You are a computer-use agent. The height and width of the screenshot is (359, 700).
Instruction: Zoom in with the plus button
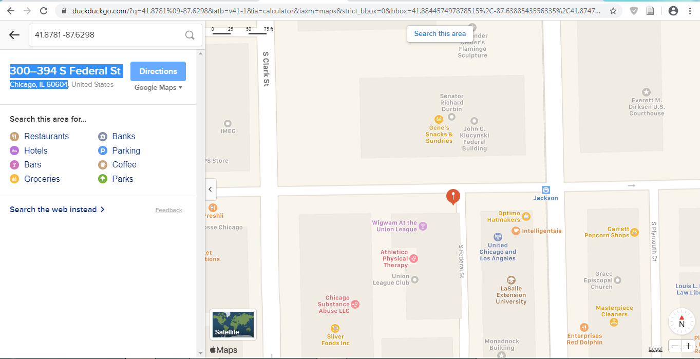(x=688, y=346)
